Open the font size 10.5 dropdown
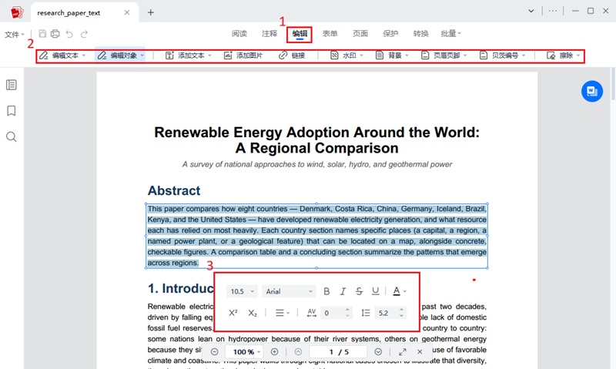 coord(242,291)
